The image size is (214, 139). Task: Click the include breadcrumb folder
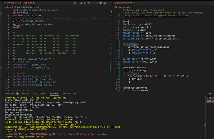tap(8, 7)
